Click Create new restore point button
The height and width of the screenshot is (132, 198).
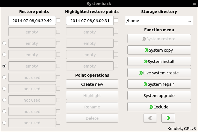[x=92, y=84]
